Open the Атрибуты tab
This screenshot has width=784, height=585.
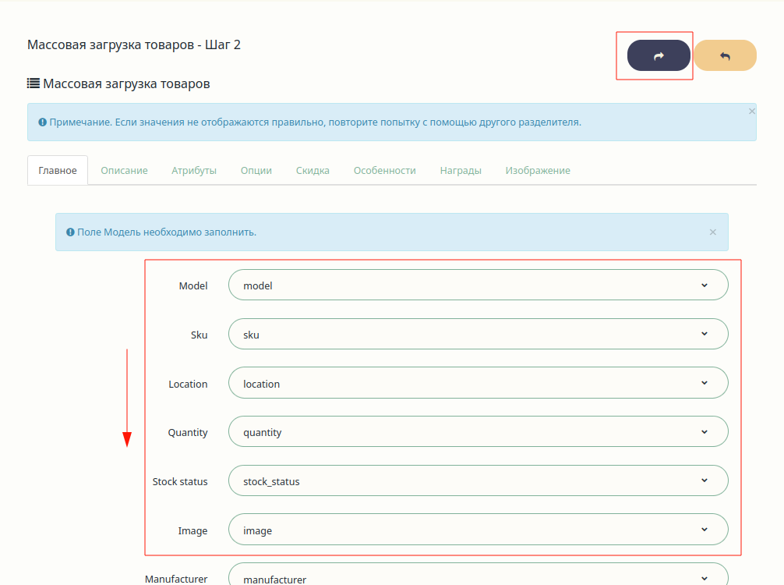[x=194, y=170]
